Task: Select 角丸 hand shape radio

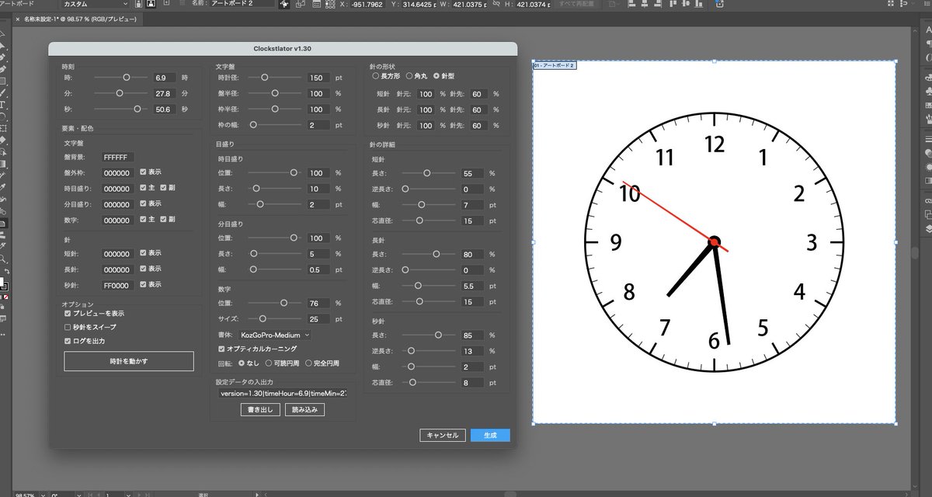Action: 409,76
